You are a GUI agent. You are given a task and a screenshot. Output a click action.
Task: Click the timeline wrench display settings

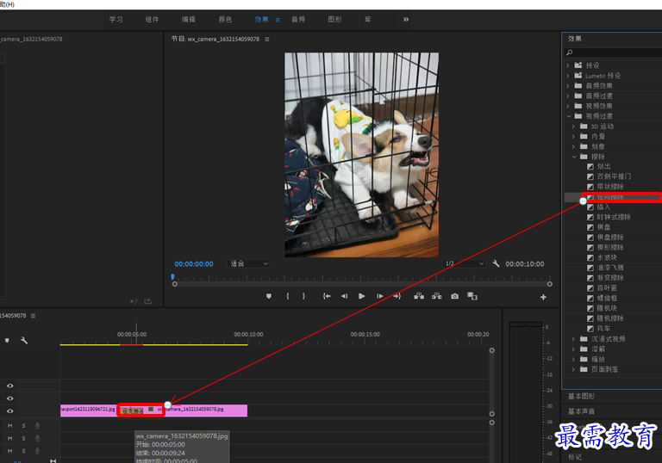click(24, 340)
